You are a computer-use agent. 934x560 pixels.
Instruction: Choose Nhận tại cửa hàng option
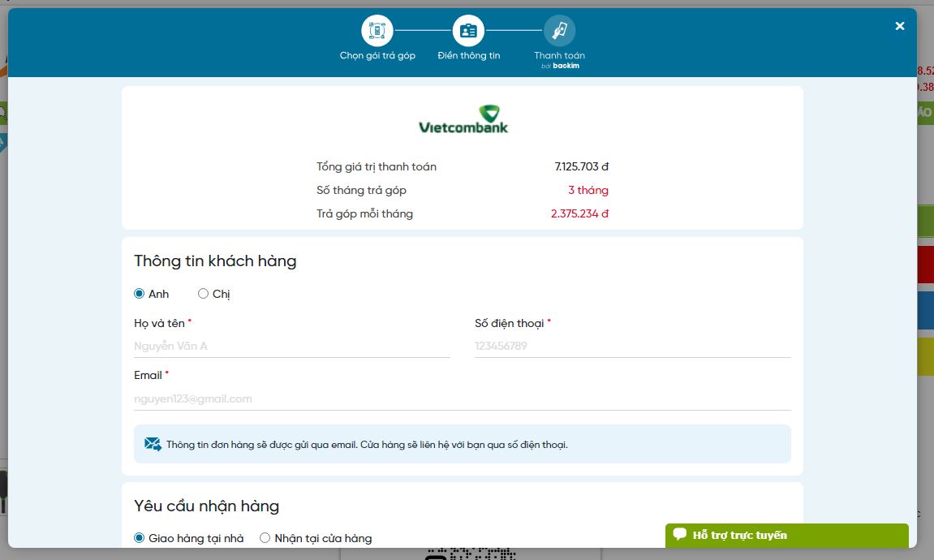[x=265, y=538]
